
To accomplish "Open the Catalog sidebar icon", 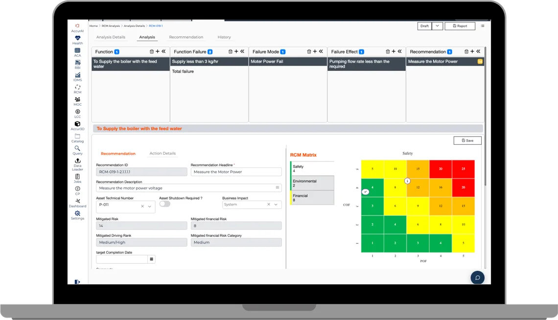I will (x=77, y=136).
